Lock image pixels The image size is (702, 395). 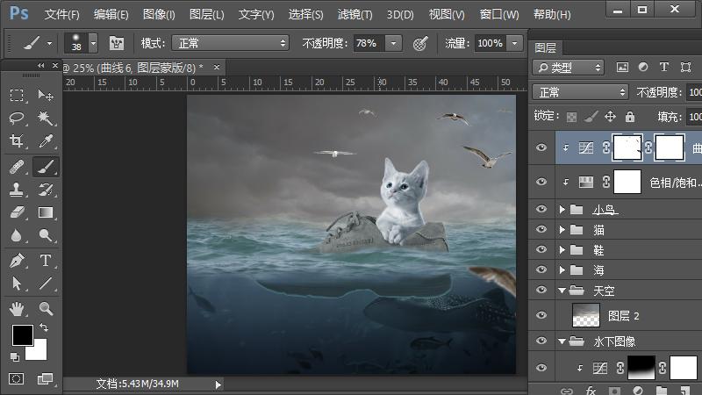click(591, 117)
